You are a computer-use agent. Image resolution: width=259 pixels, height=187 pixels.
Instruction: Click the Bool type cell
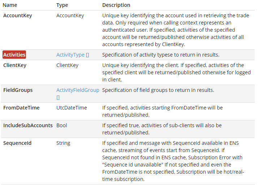tap(62, 125)
